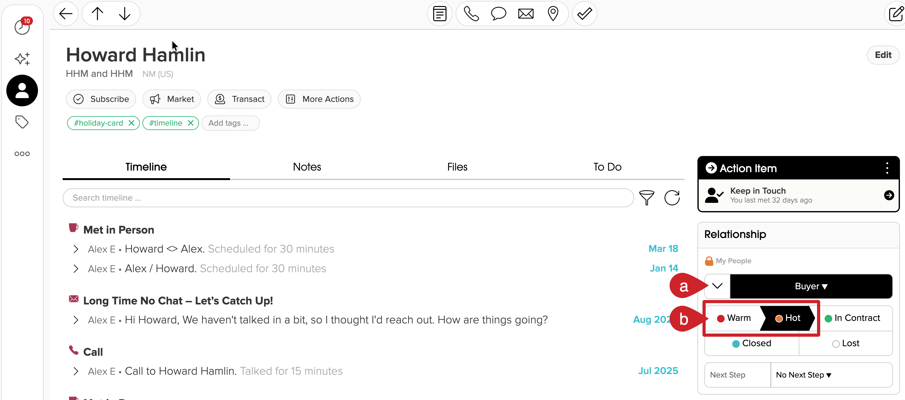Open More Actions

coord(319,99)
